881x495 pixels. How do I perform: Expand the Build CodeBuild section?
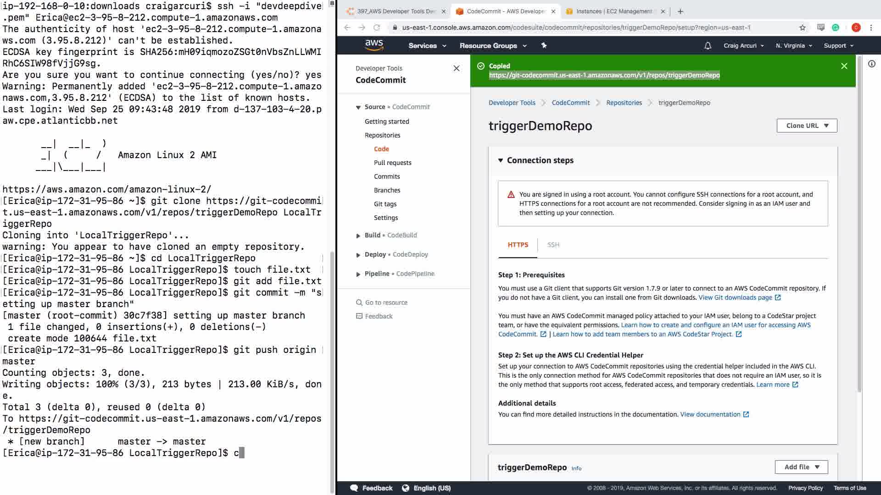[x=358, y=236]
